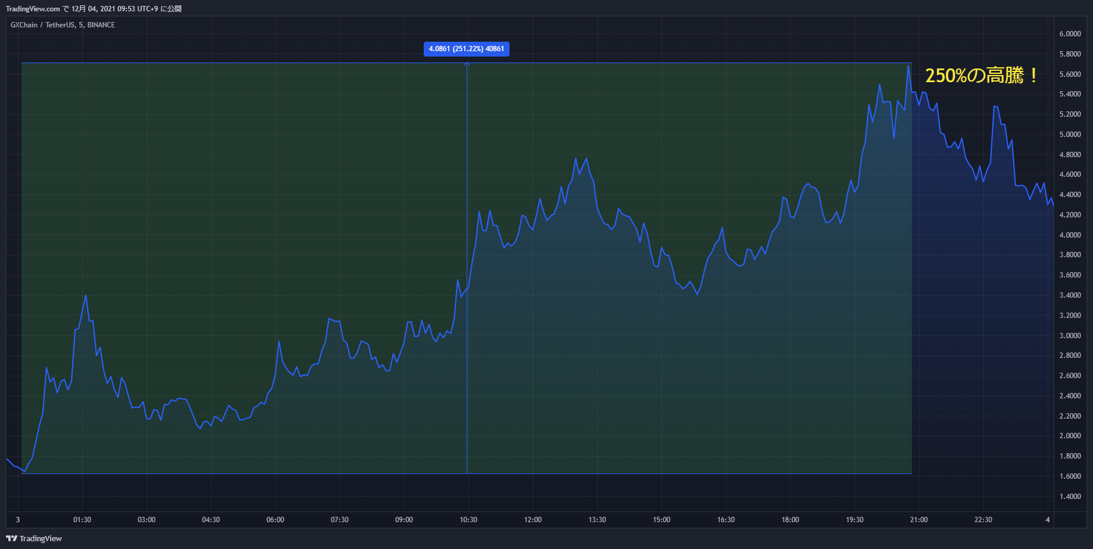Click the blue measurement label 4.0861 (251.22%)
1093x549 pixels.
pos(467,49)
